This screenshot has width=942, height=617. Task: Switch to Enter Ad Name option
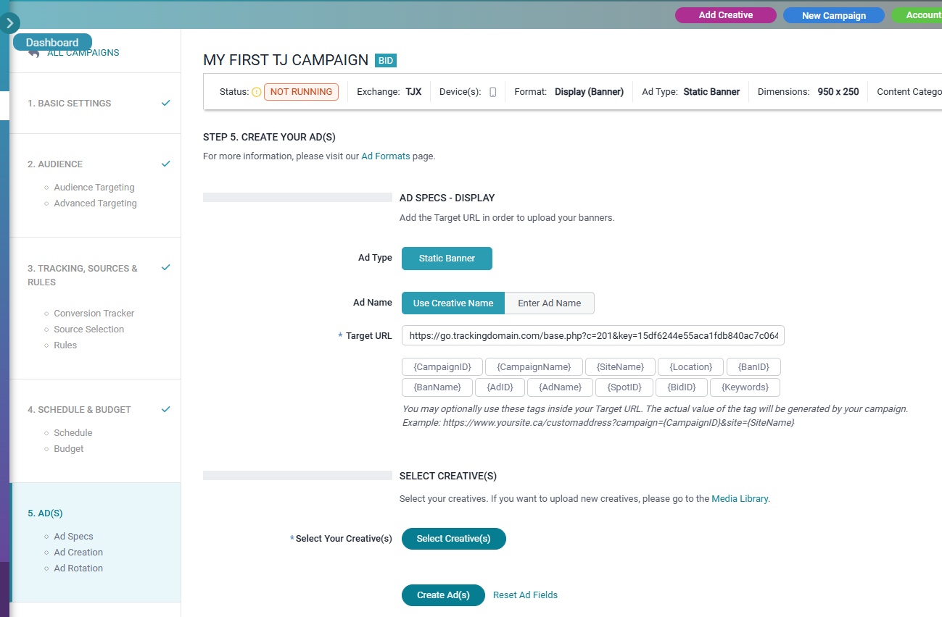(x=549, y=303)
